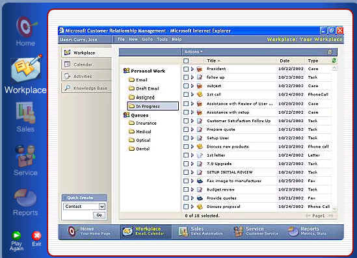Open the New menu
The height and width of the screenshot is (258, 357).
(x=133, y=39)
